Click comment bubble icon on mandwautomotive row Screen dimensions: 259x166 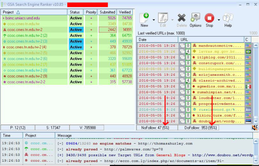coord(182,46)
